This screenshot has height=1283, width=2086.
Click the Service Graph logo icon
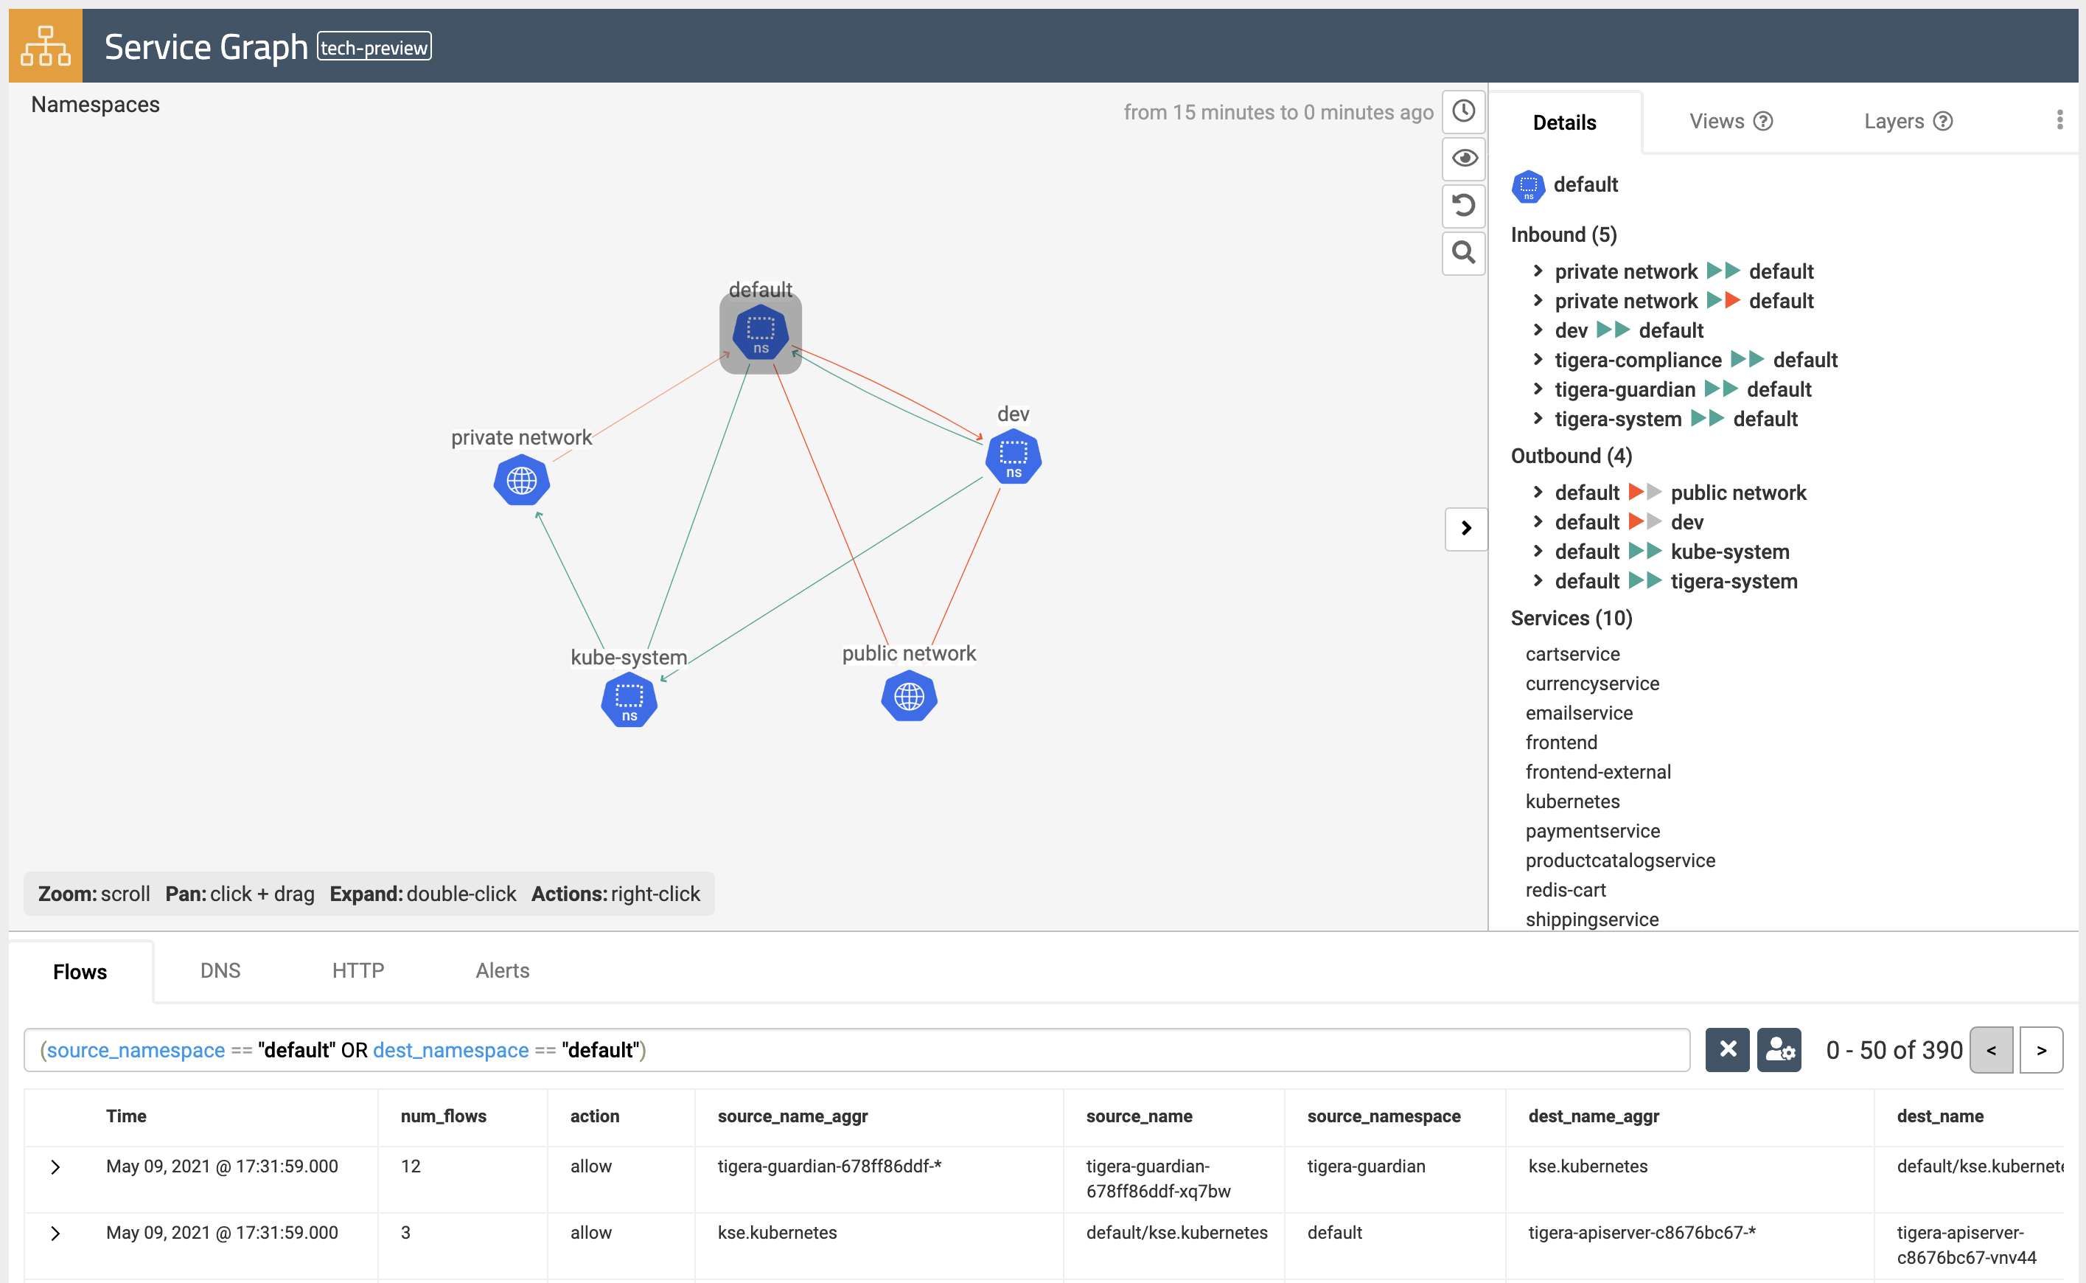[x=45, y=46]
